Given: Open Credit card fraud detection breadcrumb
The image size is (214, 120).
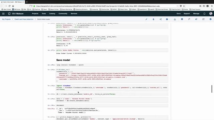Looking at the screenshot, I should coord(24,19).
